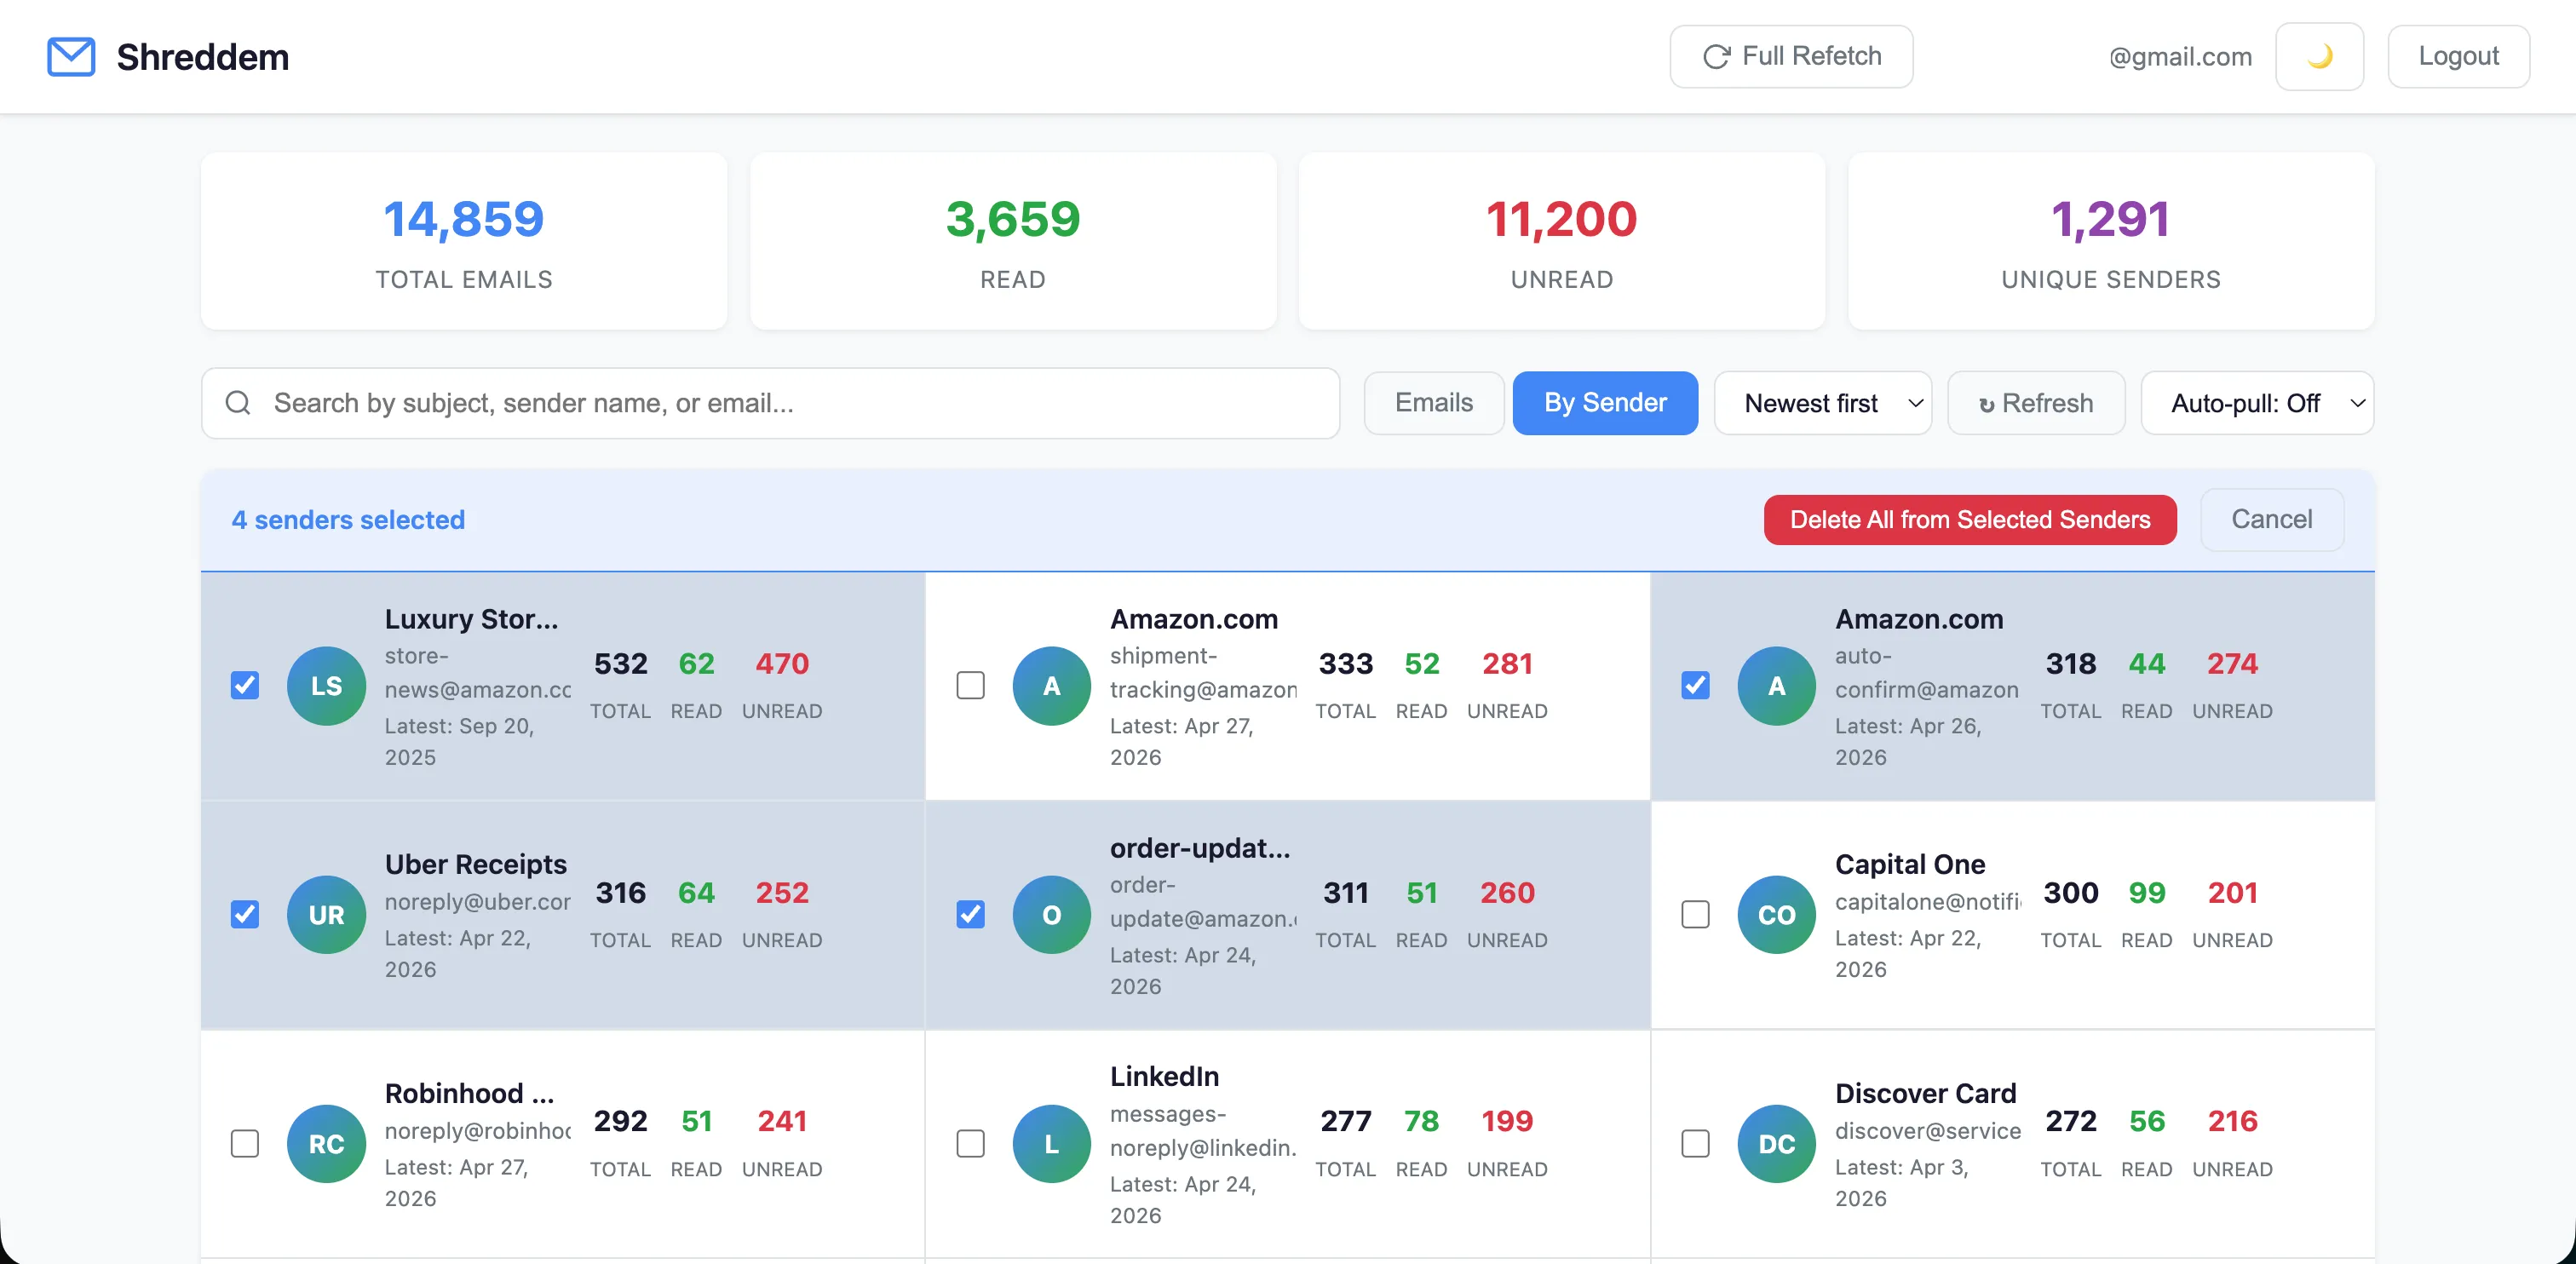
Task: Check the Discover Card sender checkbox
Action: click(1695, 1144)
